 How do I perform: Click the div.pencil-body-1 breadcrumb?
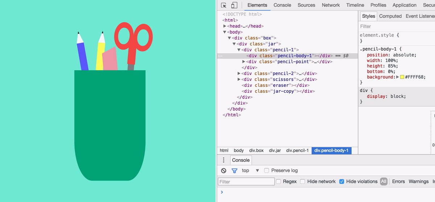click(x=331, y=151)
